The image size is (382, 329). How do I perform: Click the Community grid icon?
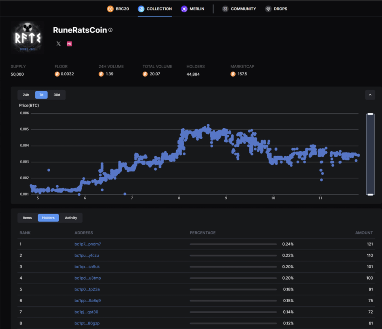225,9
